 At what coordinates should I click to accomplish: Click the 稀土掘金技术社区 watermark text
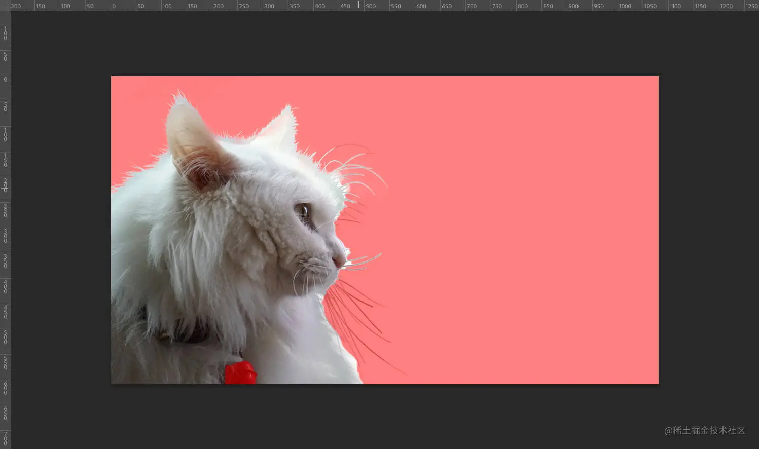[710, 431]
